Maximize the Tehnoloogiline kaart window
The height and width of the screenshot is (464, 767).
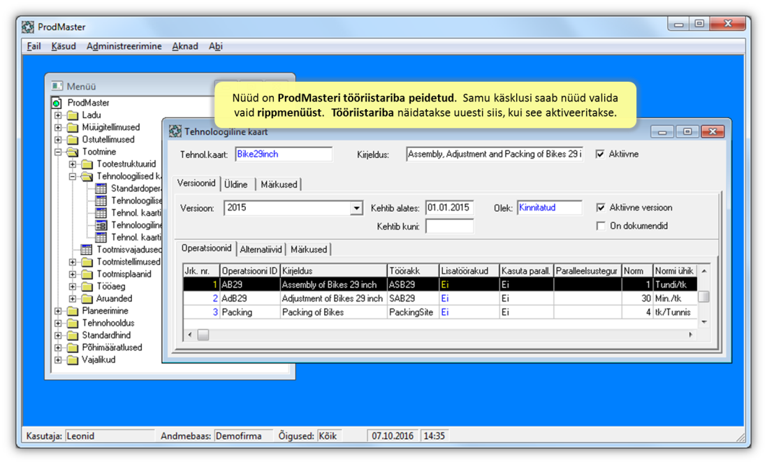click(x=687, y=131)
